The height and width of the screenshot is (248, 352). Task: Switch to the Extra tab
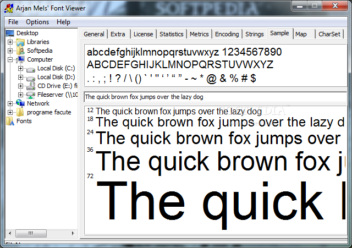(118, 34)
